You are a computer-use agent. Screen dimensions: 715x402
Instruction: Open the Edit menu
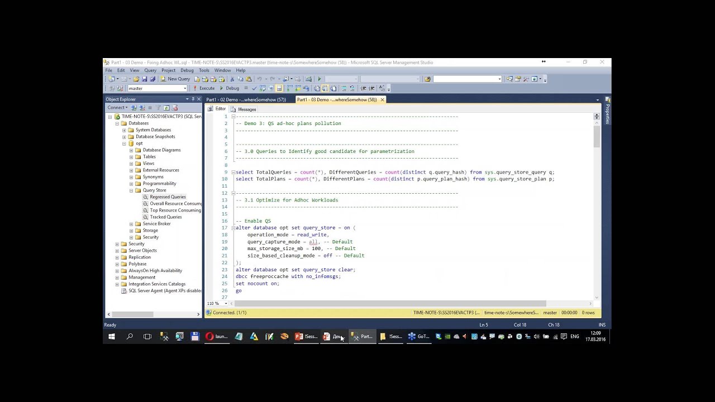click(121, 70)
